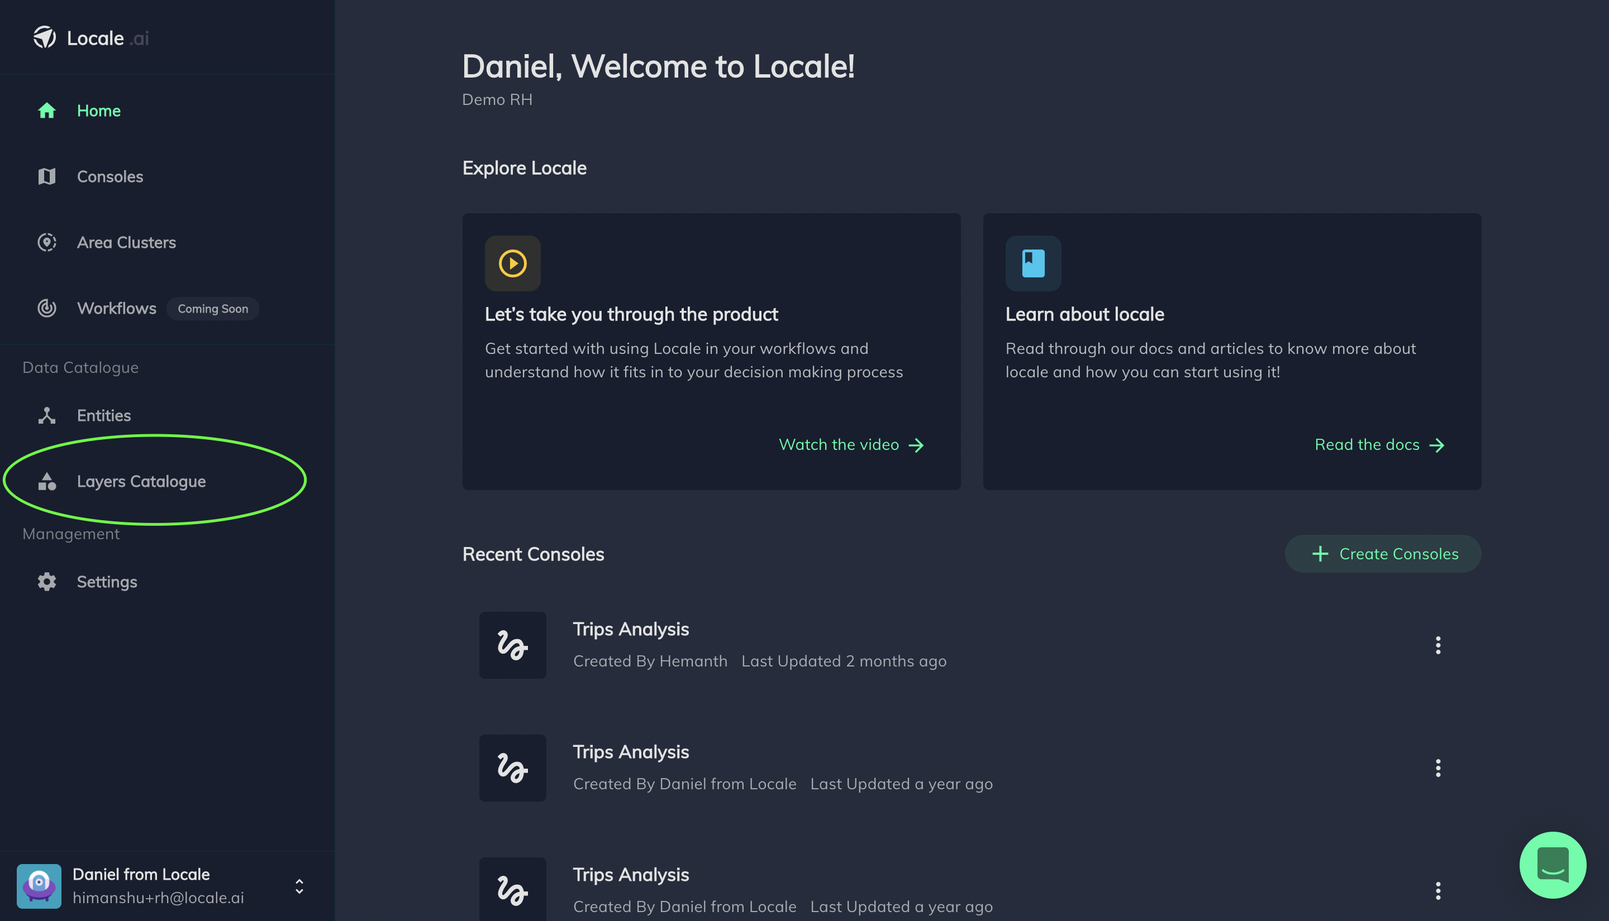Select the Area Clusters target icon
1609x921 pixels.
(x=47, y=242)
